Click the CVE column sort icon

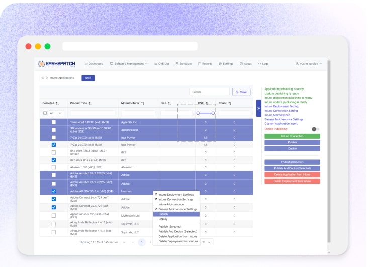point(207,103)
